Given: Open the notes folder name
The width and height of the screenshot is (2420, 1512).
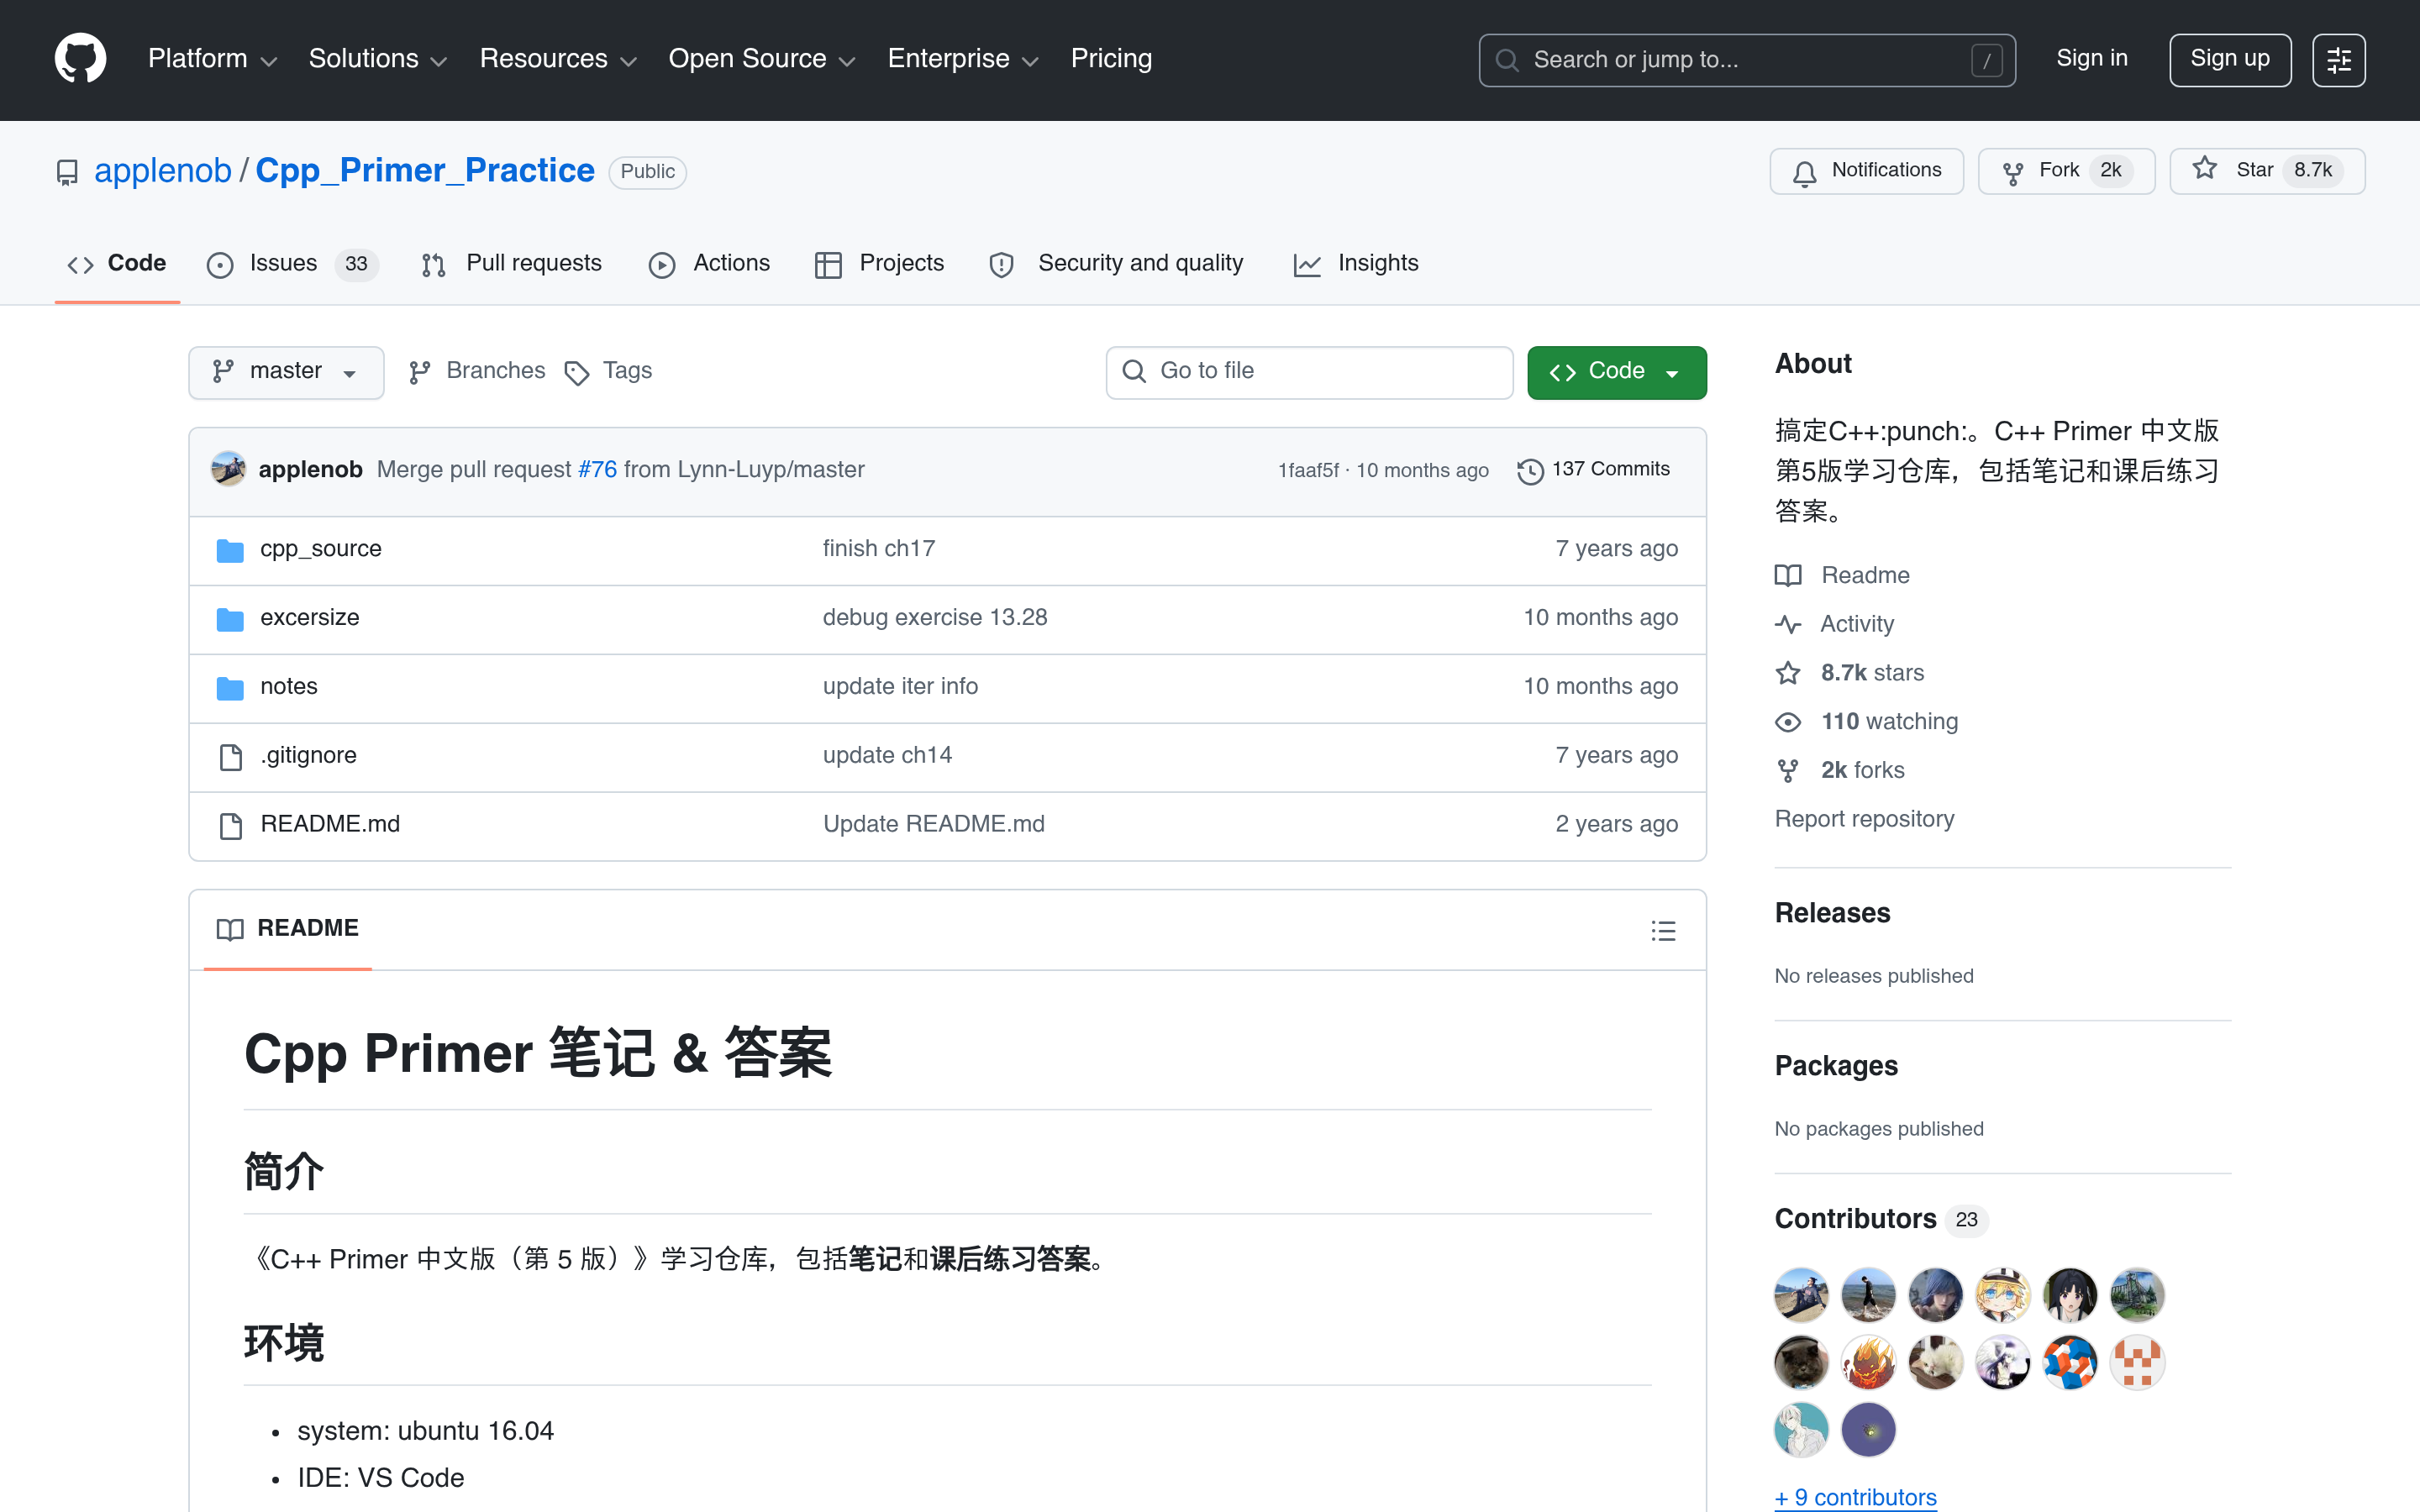Looking at the screenshot, I should (x=288, y=687).
